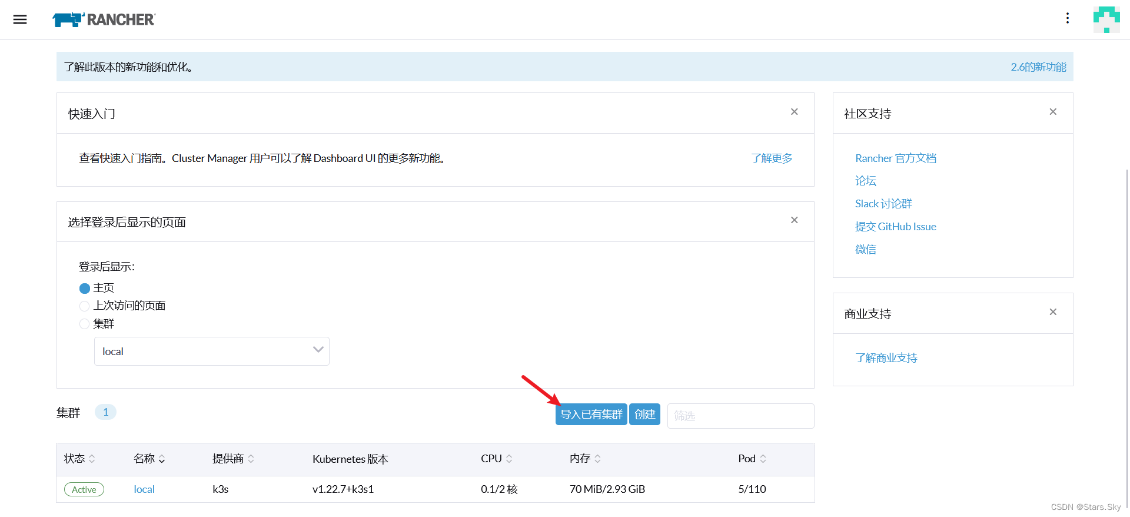This screenshot has height=517, width=1130.
Task: Open the local cluster link in table
Action: tap(144, 489)
